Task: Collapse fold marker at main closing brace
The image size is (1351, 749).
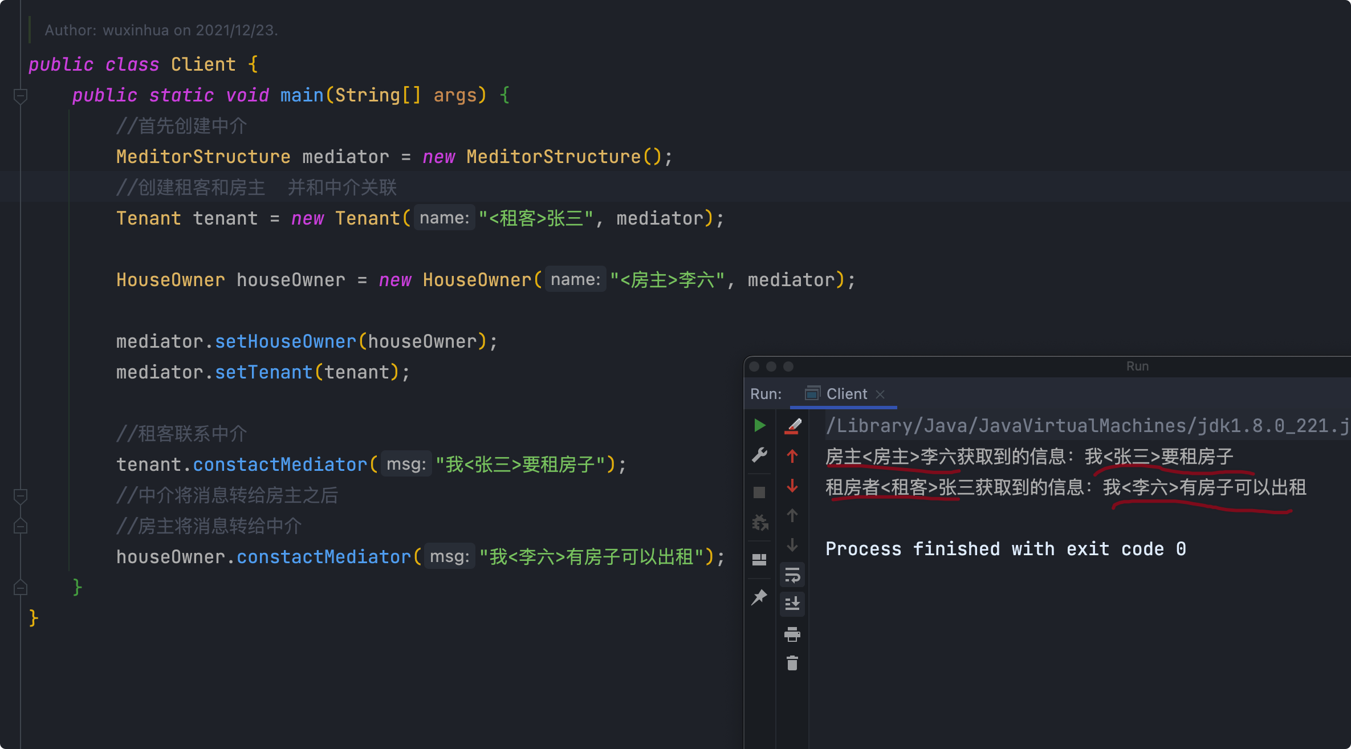Action: [x=21, y=587]
